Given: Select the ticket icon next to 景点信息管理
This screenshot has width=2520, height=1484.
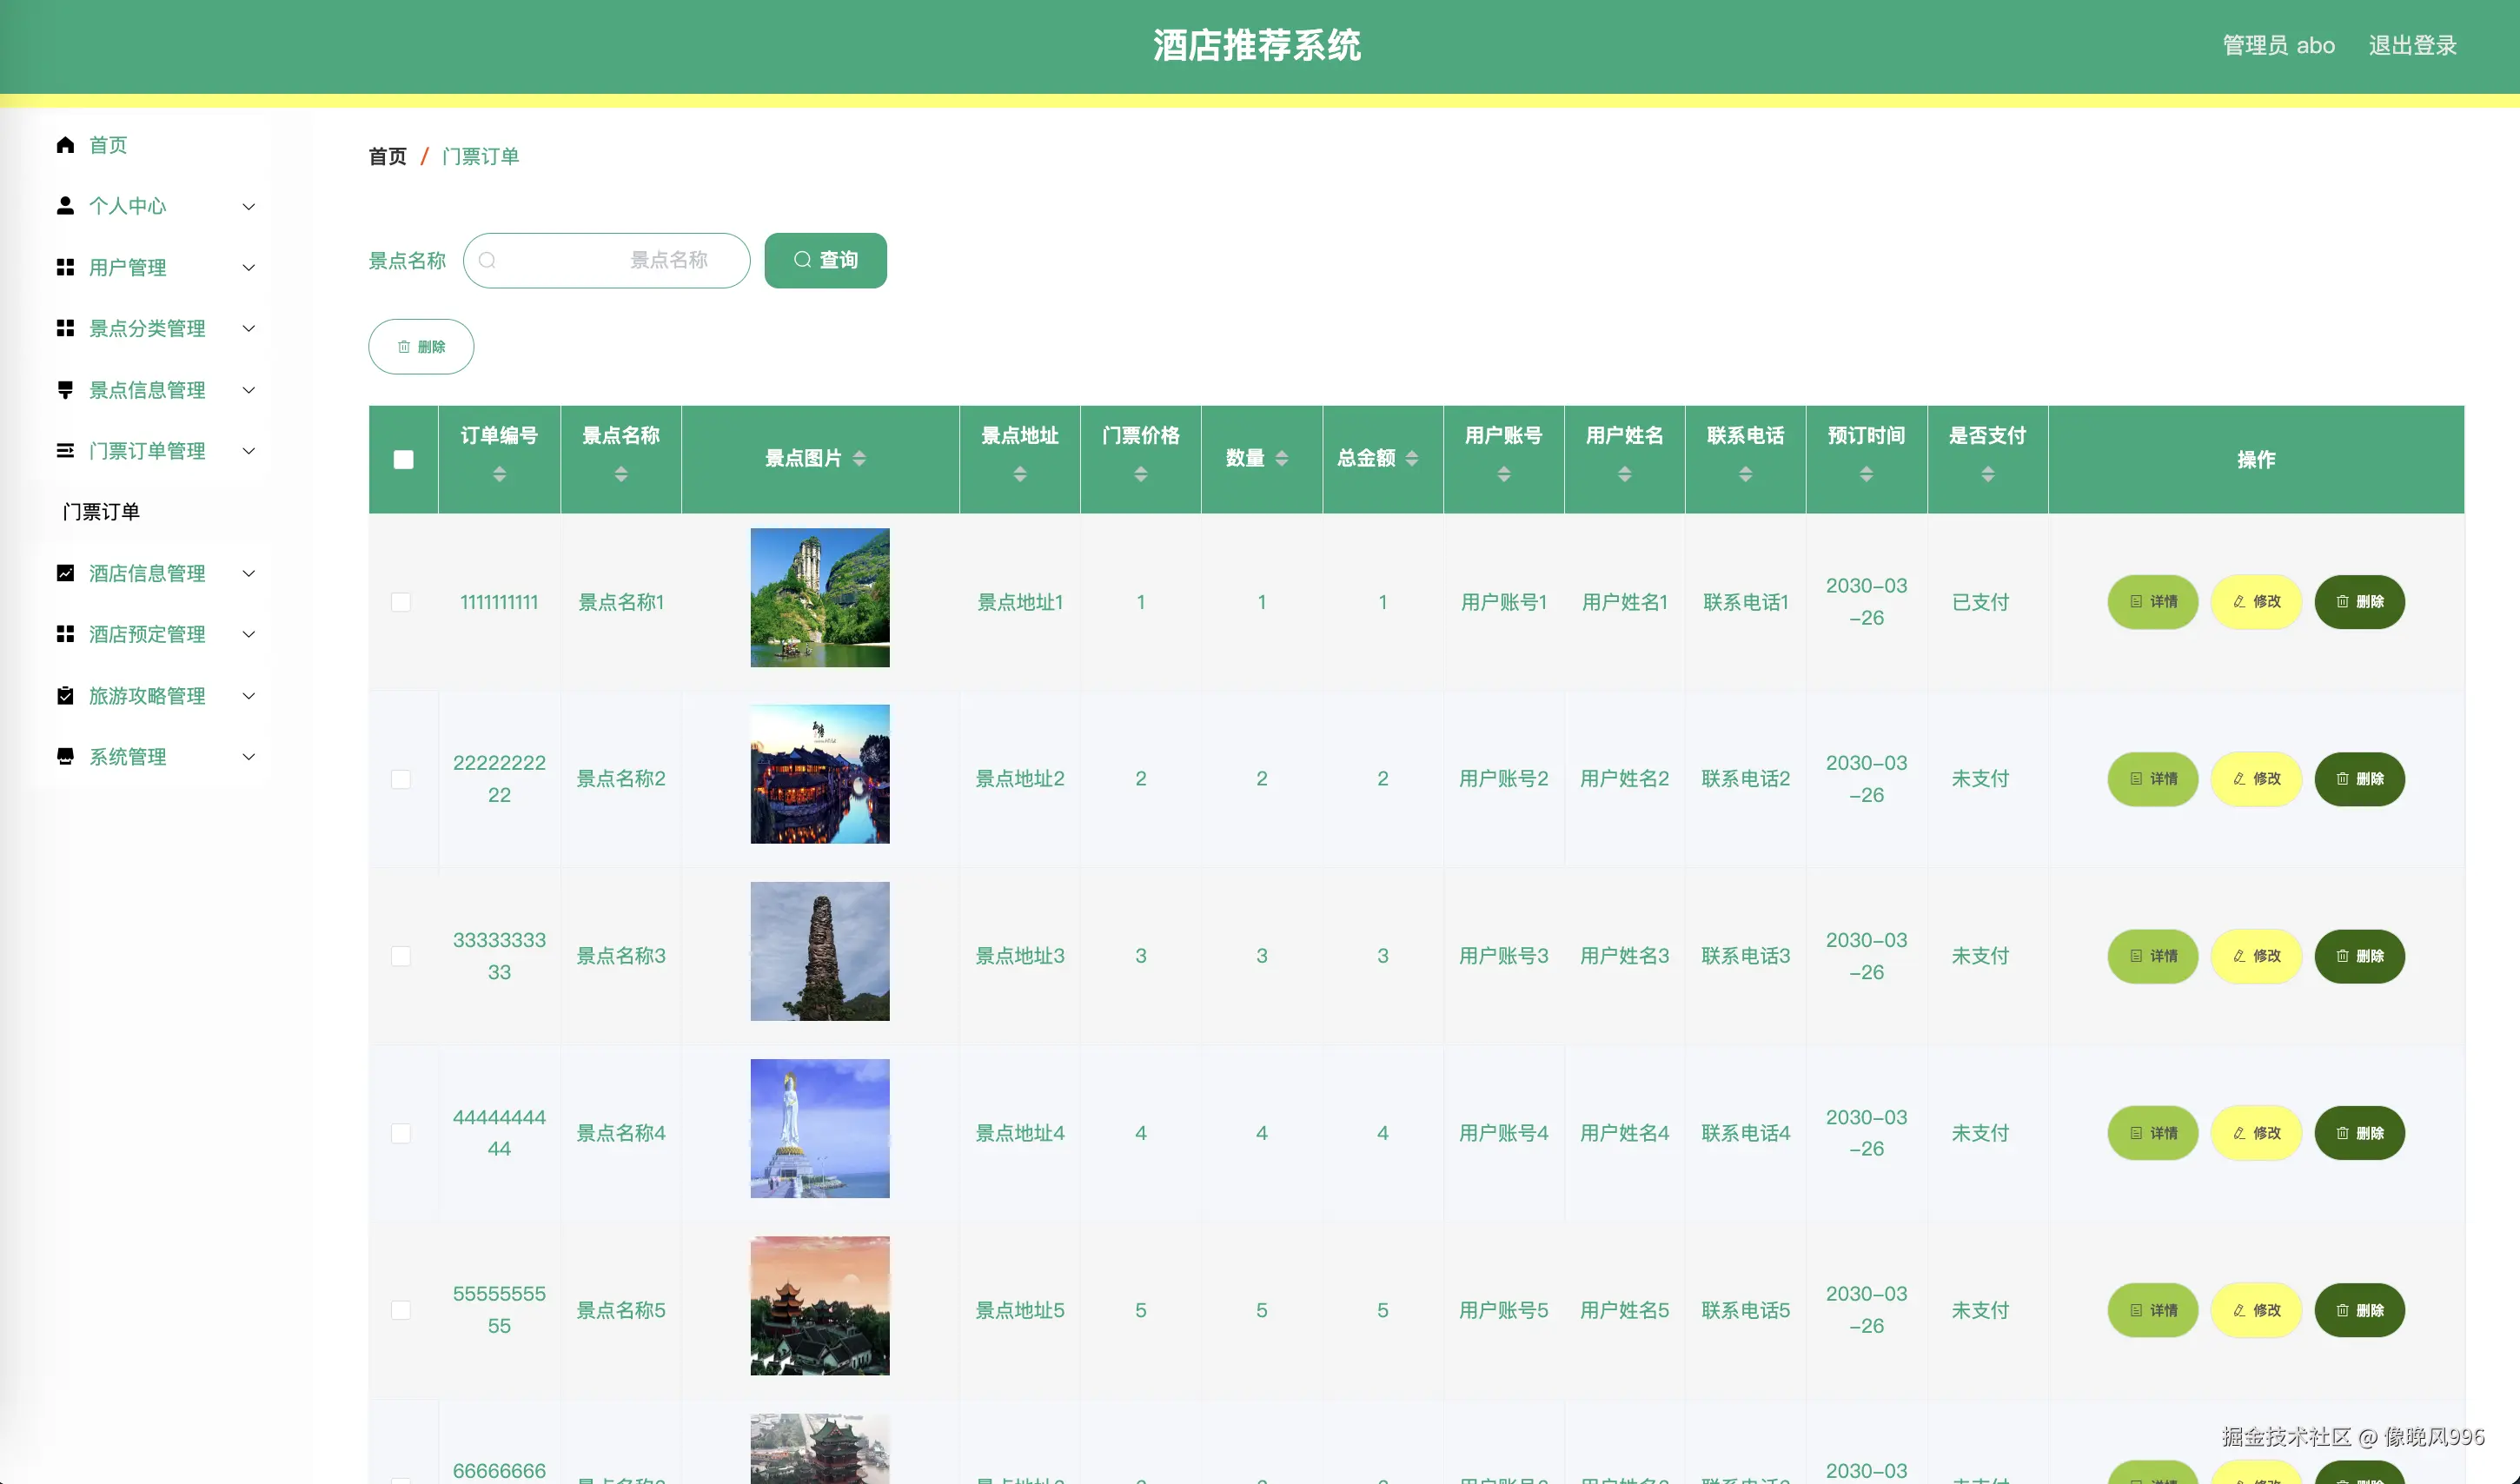Looking at the screenshot, I should [x=65, y=390].
